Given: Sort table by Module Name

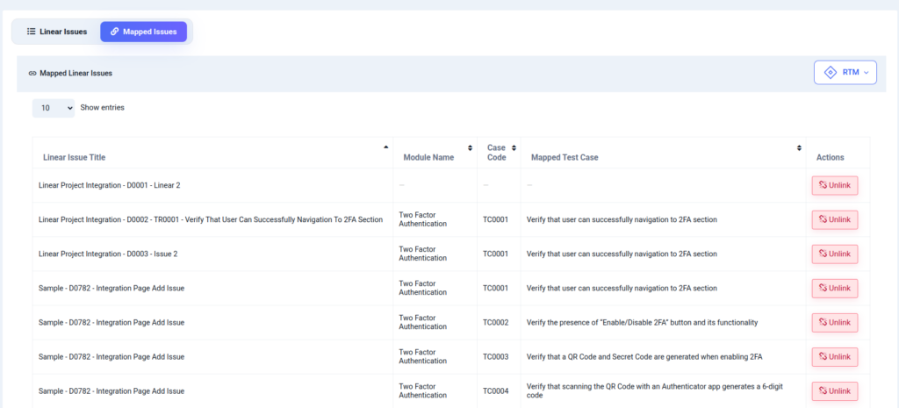Looking at the screenshot, I should point(435,153).
